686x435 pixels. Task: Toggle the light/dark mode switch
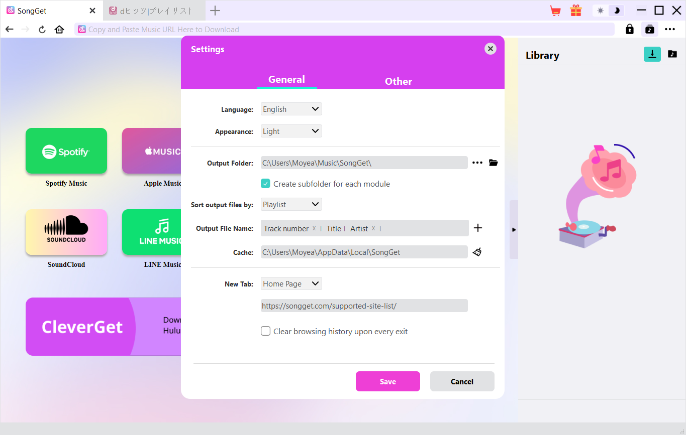point(608,11)
